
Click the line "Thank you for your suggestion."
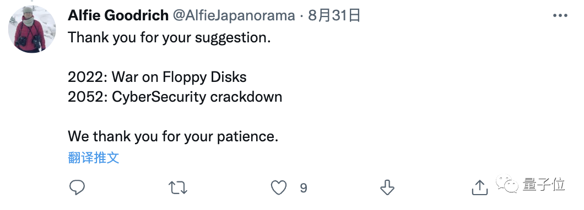[169, 37]
